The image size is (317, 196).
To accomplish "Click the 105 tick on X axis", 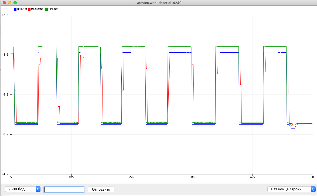I will [x=71, y=178].
